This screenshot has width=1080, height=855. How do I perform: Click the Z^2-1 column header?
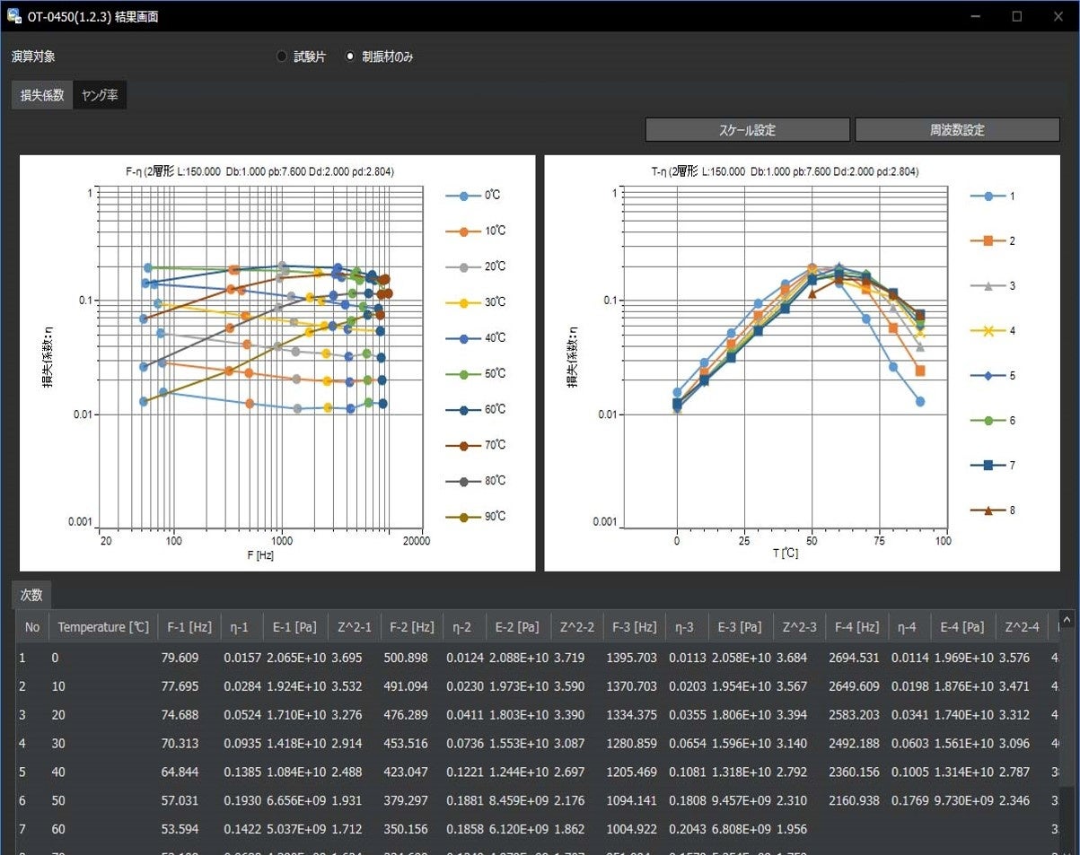[354, 627]
